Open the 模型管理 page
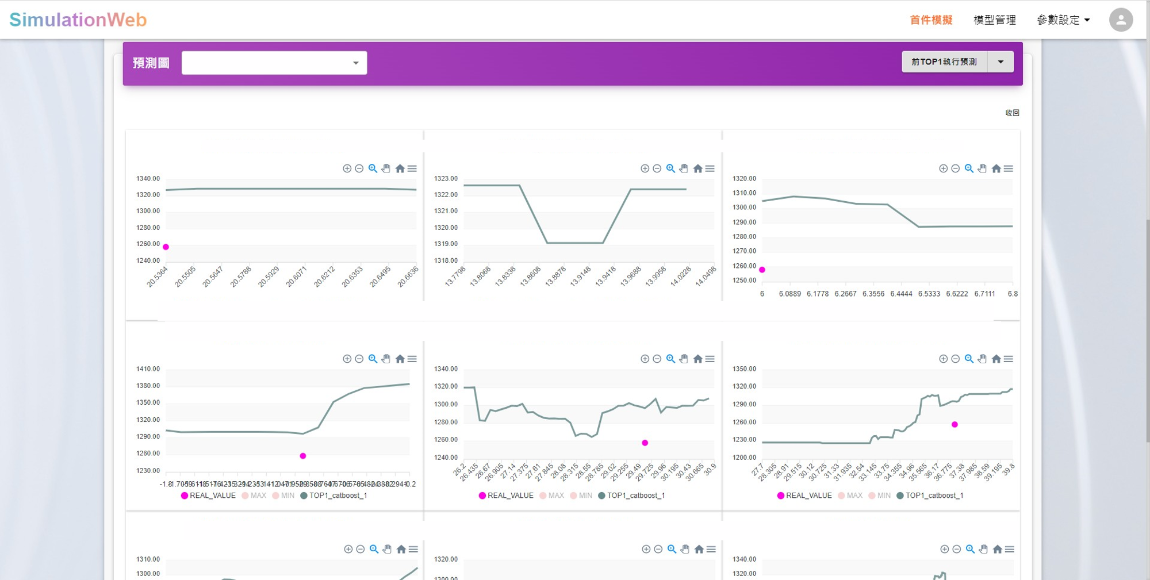 995,20
